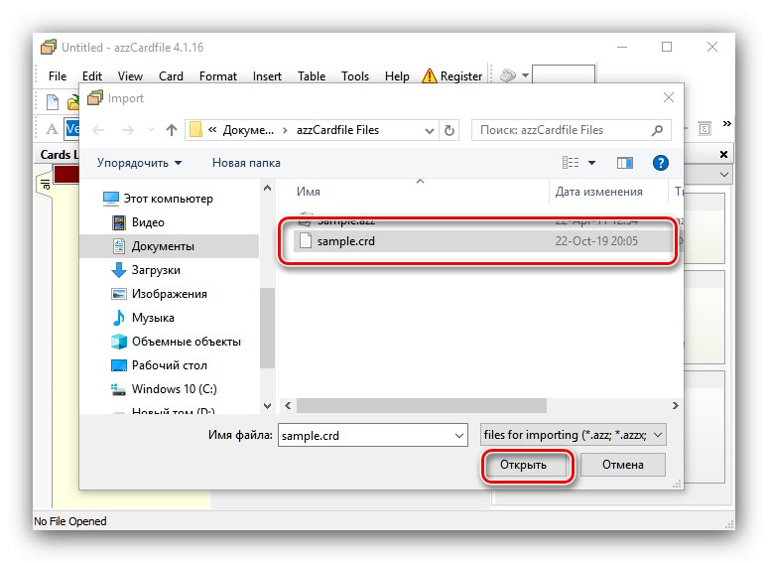Screen dimensions: 768x563
Task: Toggle the preview pane icon
Action: [x=624, y=163]
